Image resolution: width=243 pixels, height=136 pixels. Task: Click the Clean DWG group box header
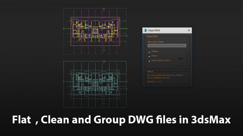point(152,37)
